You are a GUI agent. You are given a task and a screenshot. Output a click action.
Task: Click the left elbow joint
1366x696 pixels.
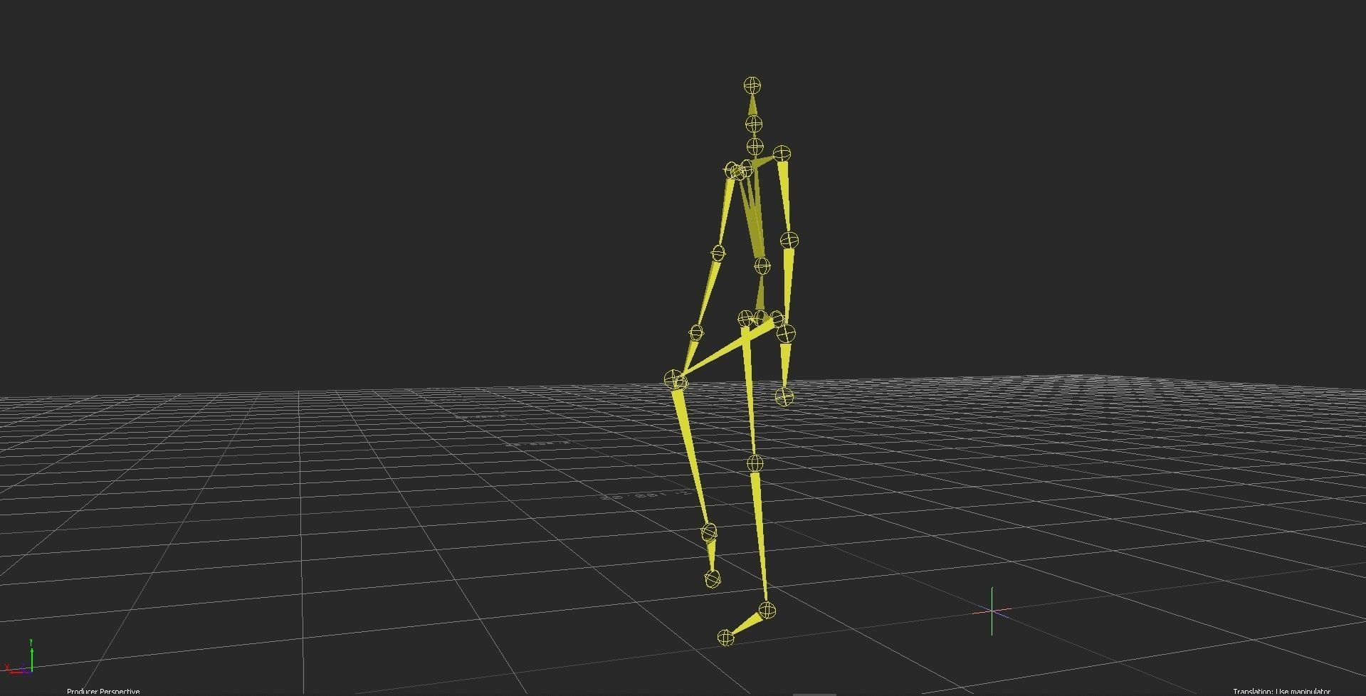pos(717,253)
